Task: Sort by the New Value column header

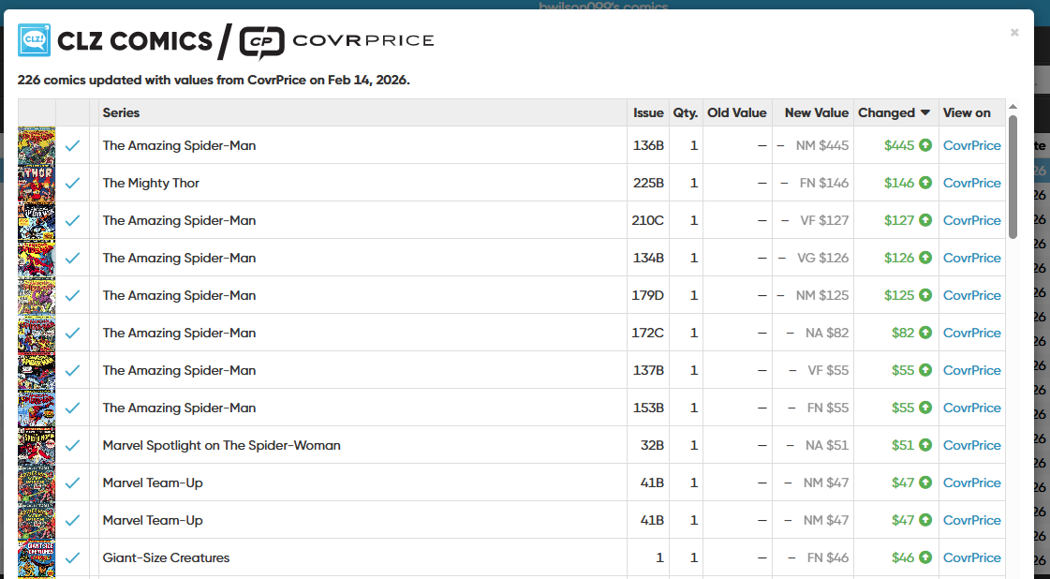Action: pos(816,112)
